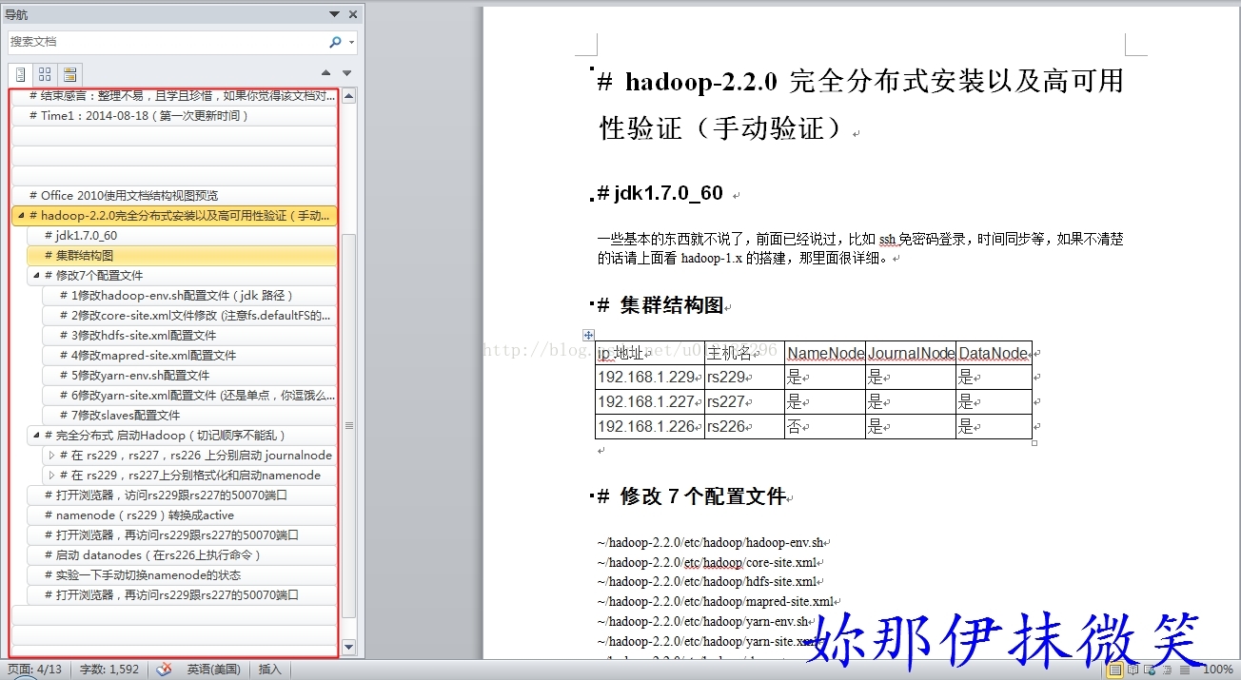Expand 在 rs229，rs227上分别格式化和启动namenode heading

pyautogui.click(x=51, y=476)
